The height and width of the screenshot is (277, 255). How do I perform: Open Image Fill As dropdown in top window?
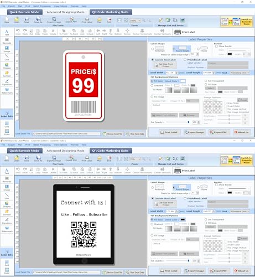pos(192,101)
